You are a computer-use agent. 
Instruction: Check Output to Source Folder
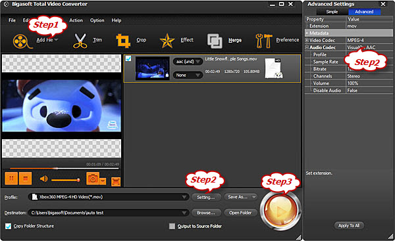coord(172,226)
